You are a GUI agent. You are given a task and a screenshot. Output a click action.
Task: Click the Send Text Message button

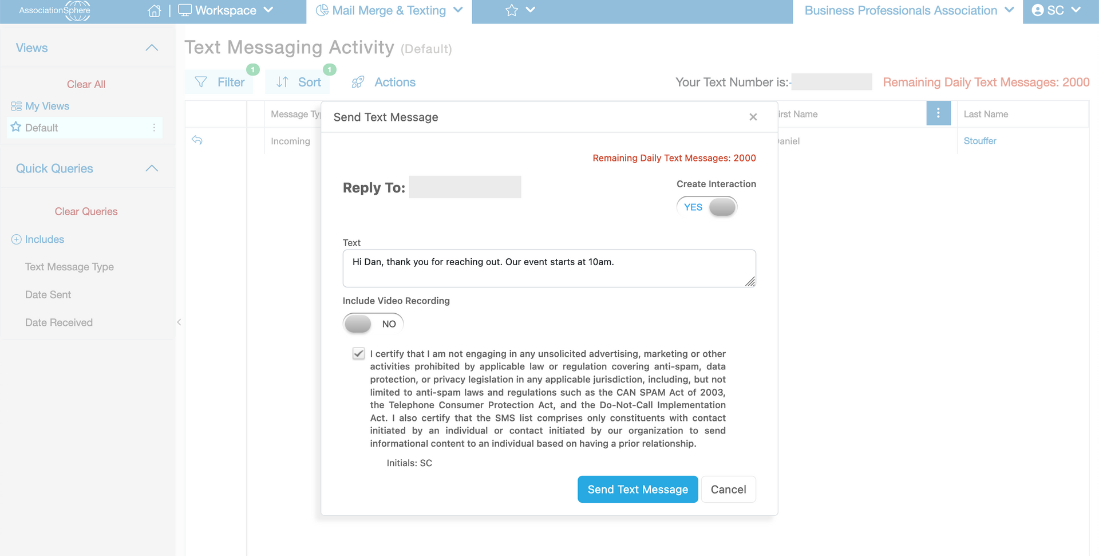(638, 489)
